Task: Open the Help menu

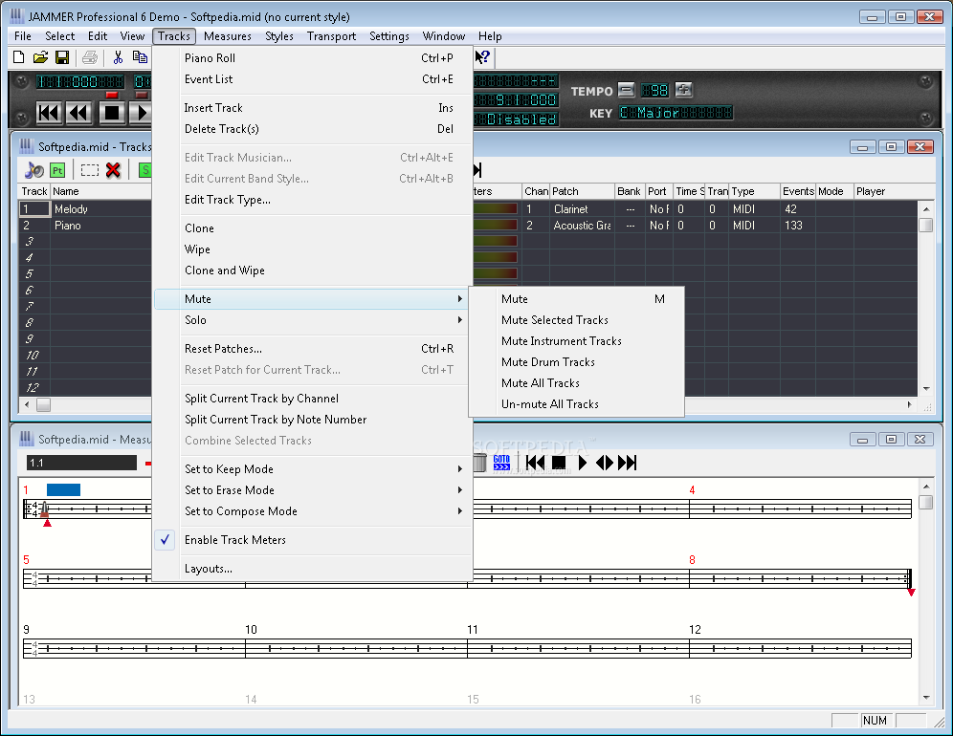Action: [490, 36]
